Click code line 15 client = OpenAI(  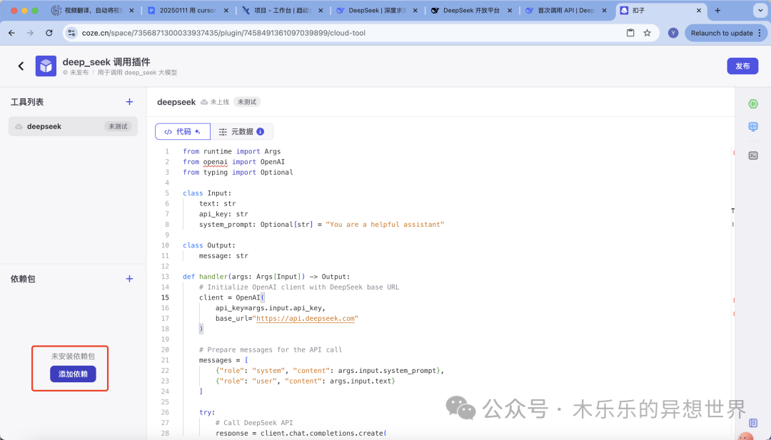click(x=231, y=297)
